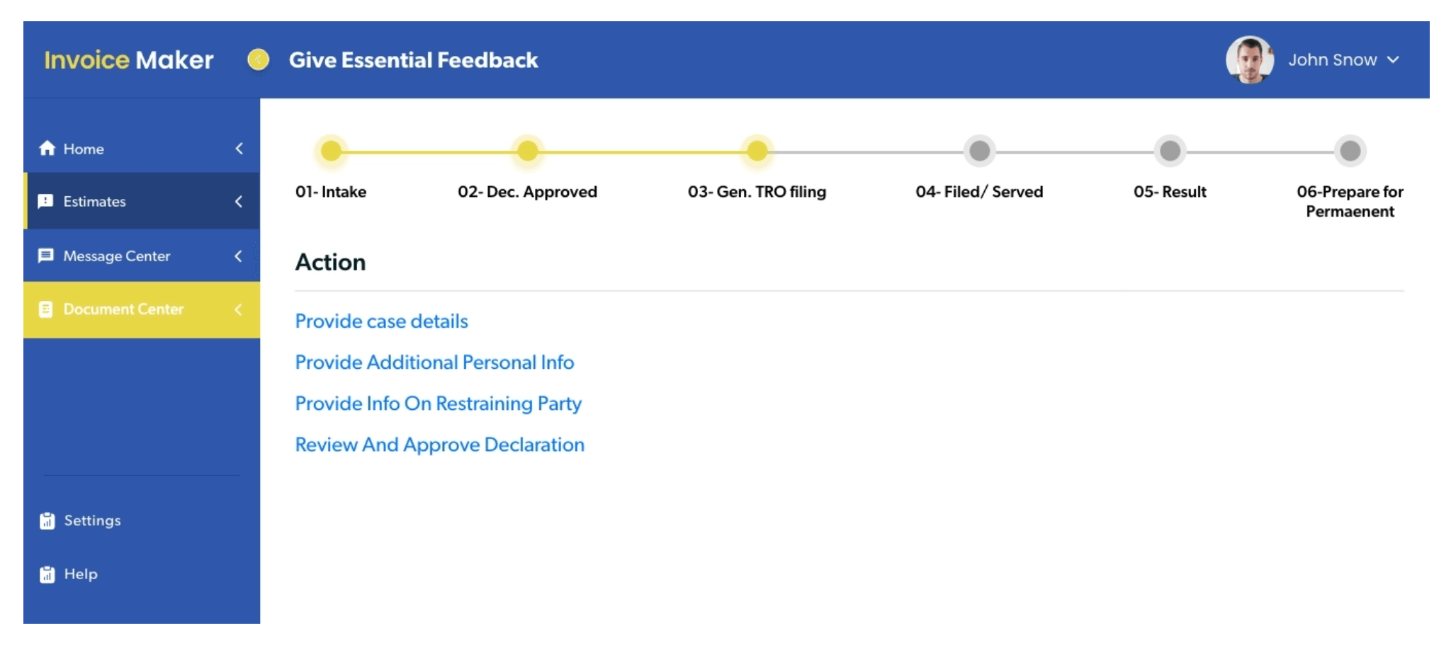Open the Settings menu item

[x=92, y=521]
